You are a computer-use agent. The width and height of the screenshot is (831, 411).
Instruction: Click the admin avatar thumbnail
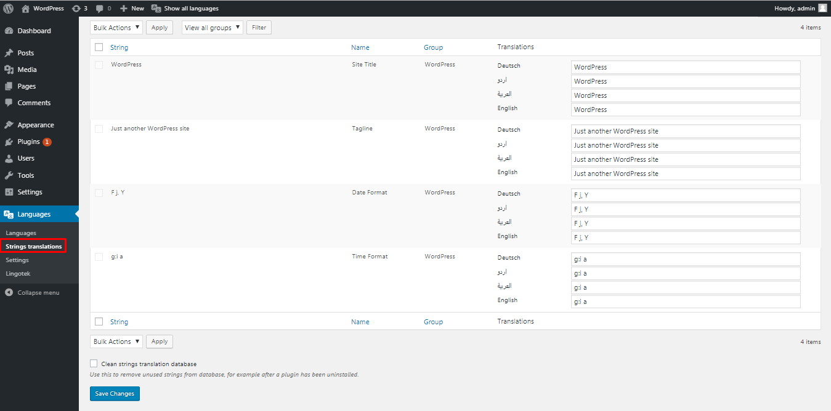tap(822, 9)
